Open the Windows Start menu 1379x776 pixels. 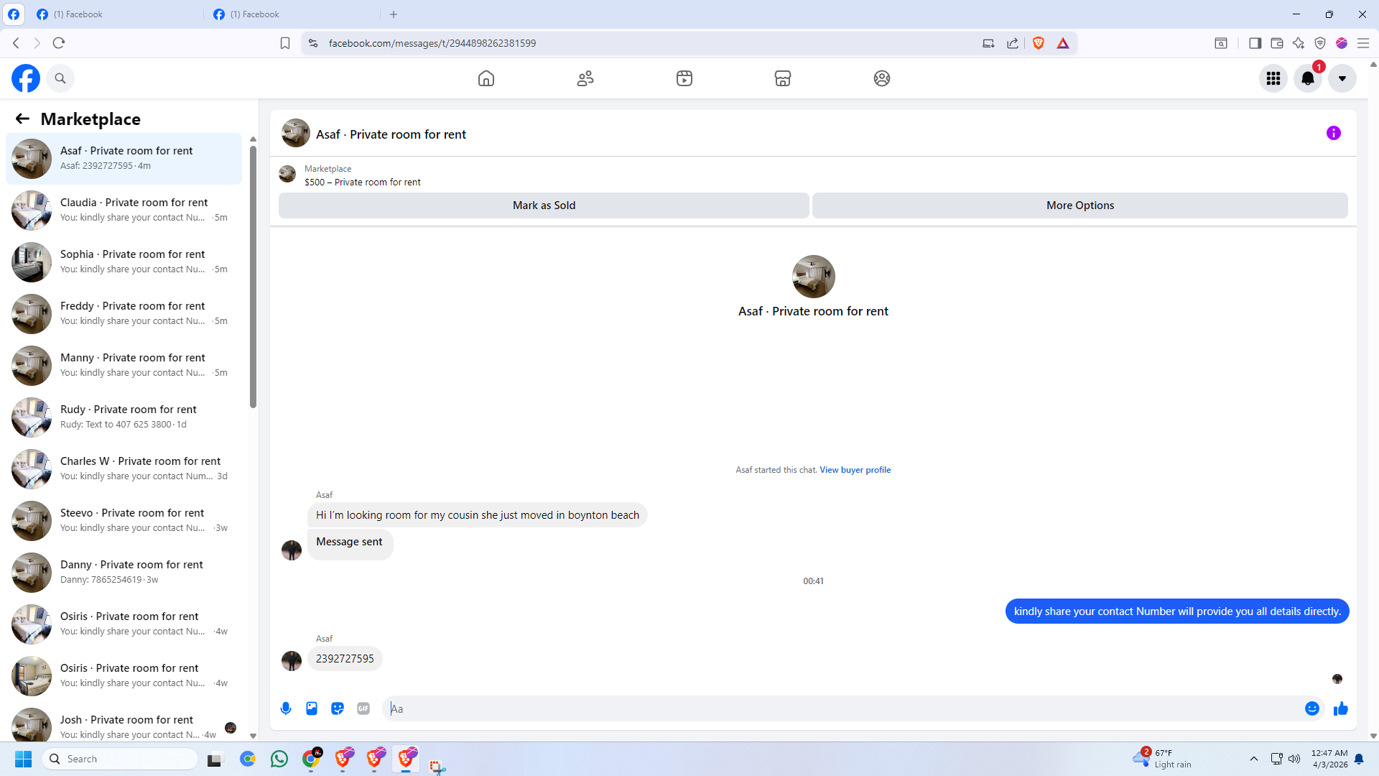[23, 759]
